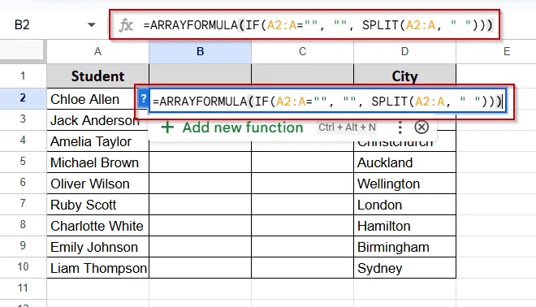
Task: Select the London cell
Action: (404, 205)
